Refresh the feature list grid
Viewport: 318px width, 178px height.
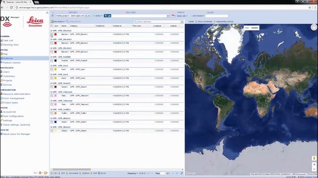pyautogui.click(x=182, y=173)
